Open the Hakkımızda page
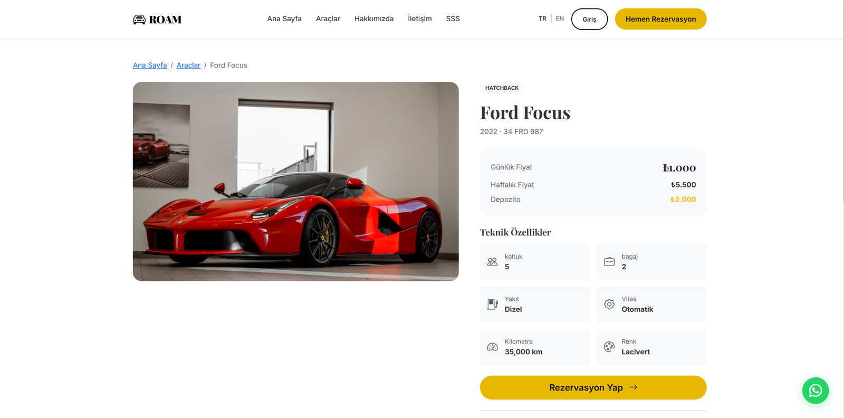 click(374, 19)
